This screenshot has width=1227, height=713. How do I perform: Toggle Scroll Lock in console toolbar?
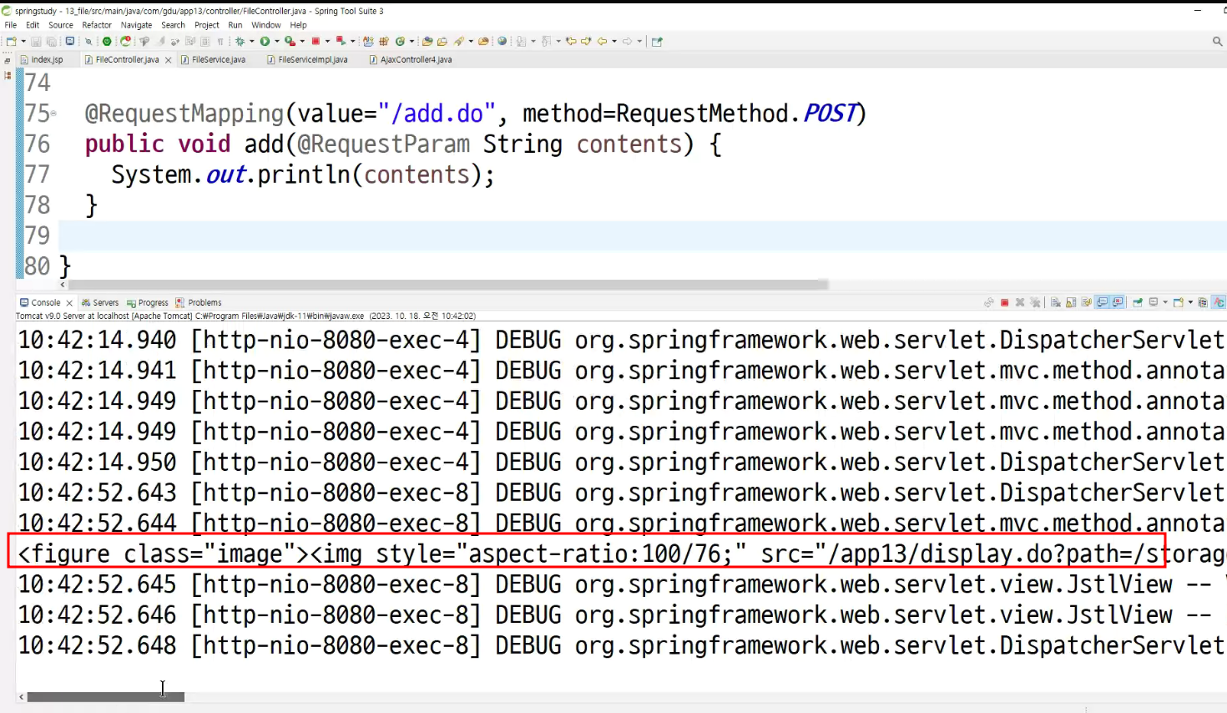1071,302
